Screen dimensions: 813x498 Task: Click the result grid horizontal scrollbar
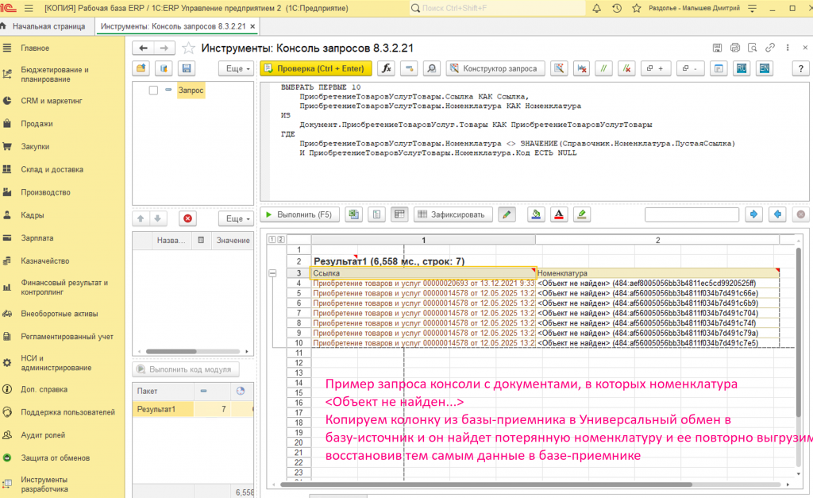486,484
